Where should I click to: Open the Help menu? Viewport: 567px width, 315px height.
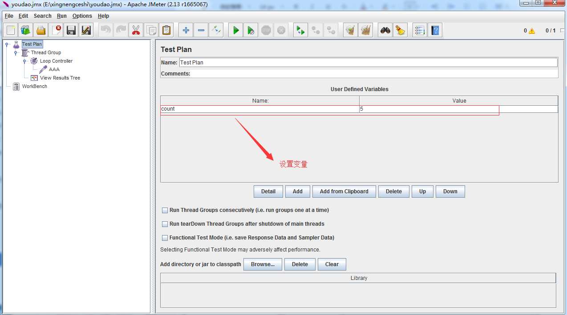[x=103, y=16]
